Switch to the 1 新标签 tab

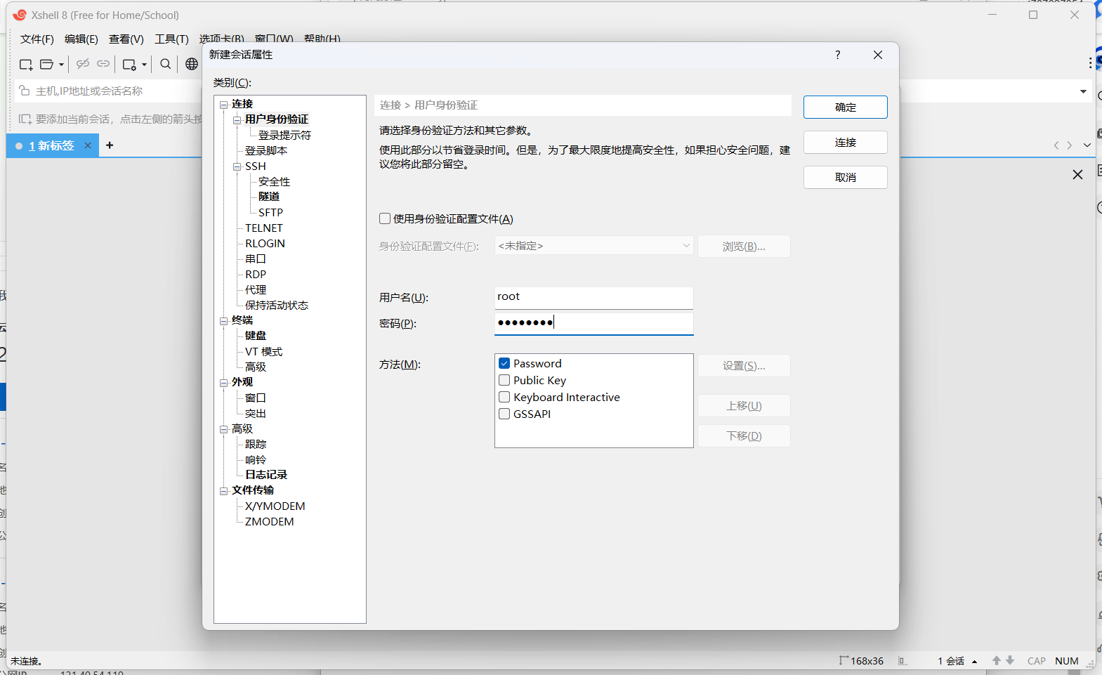click(51, 145)
